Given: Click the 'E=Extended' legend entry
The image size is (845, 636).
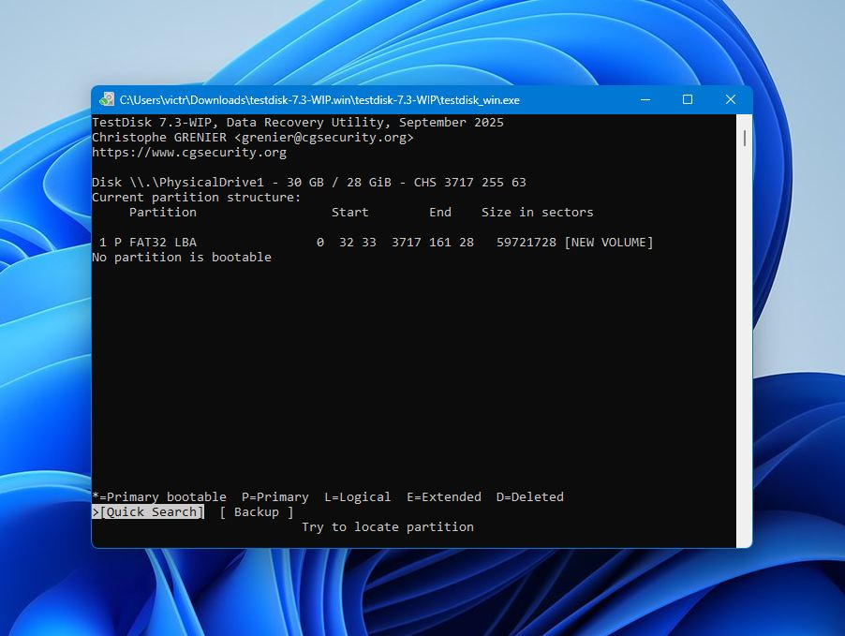Looking at the screenshot, I should [443, 497].
